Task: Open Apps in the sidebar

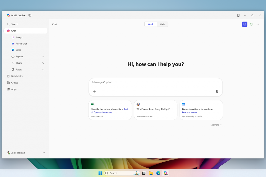Action: (14, 89)
